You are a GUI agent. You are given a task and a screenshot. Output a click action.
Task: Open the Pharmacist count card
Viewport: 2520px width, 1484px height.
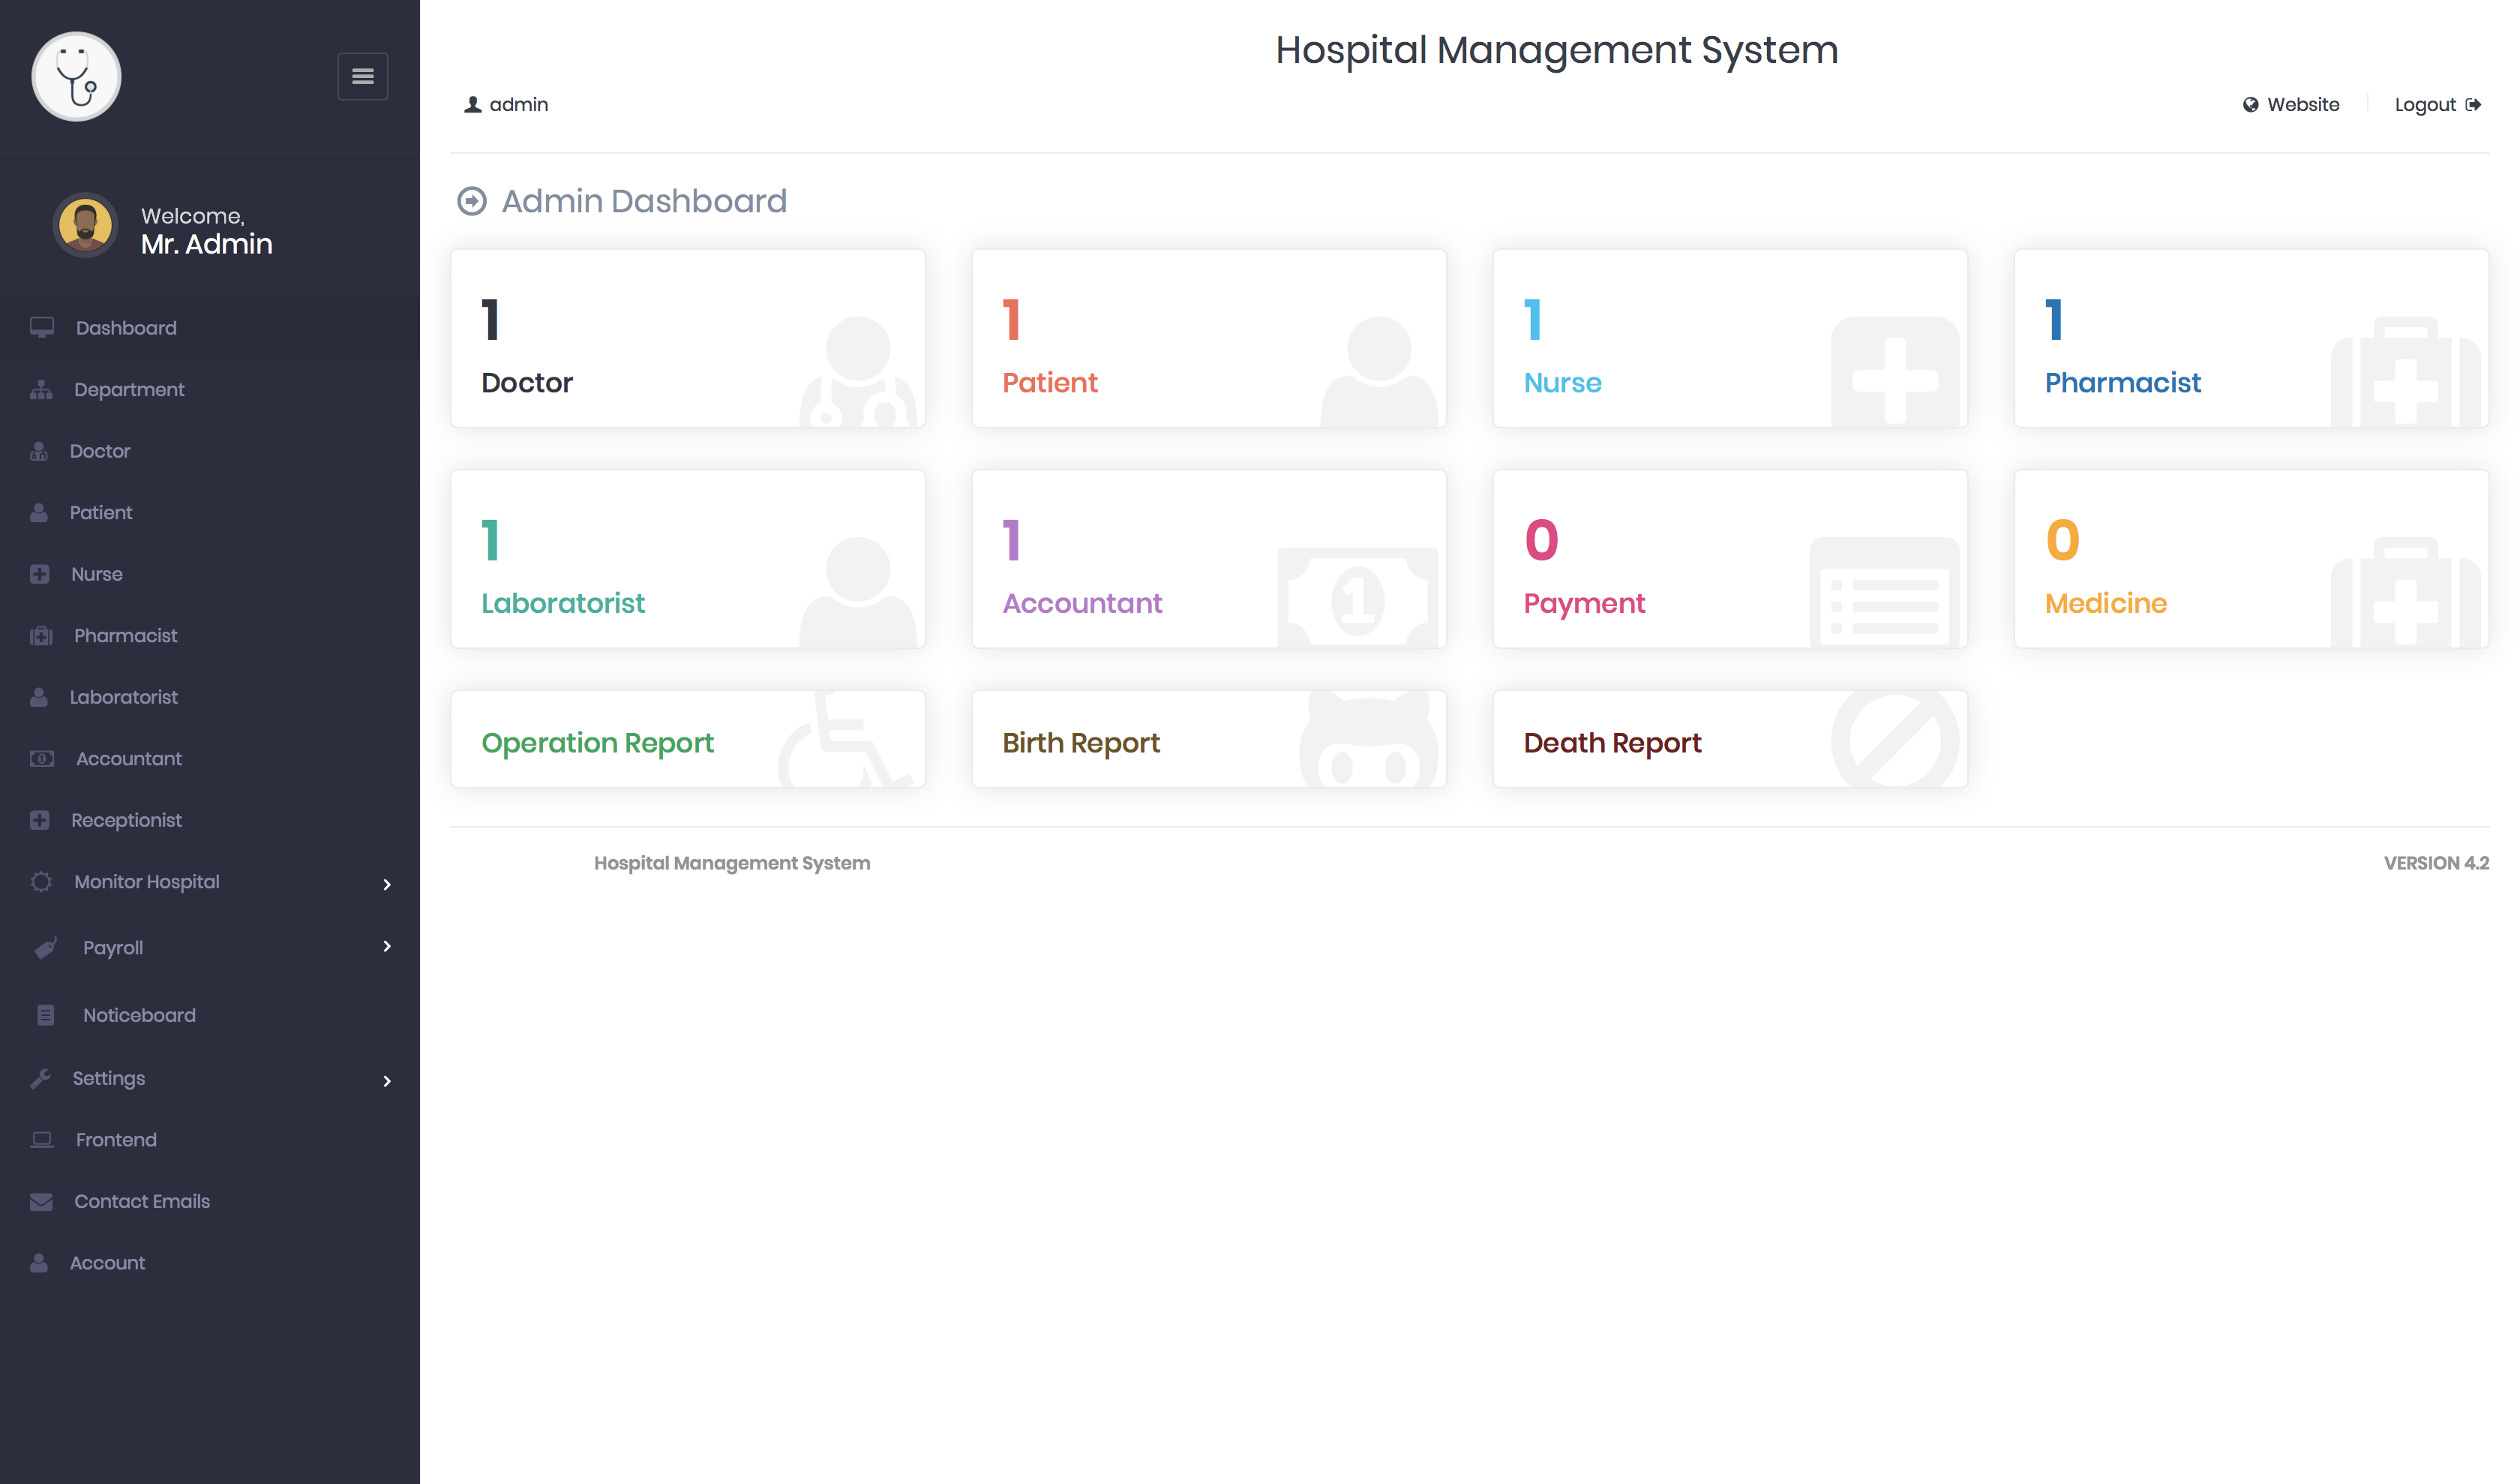pyautogui.click(x=2251, y=338)
